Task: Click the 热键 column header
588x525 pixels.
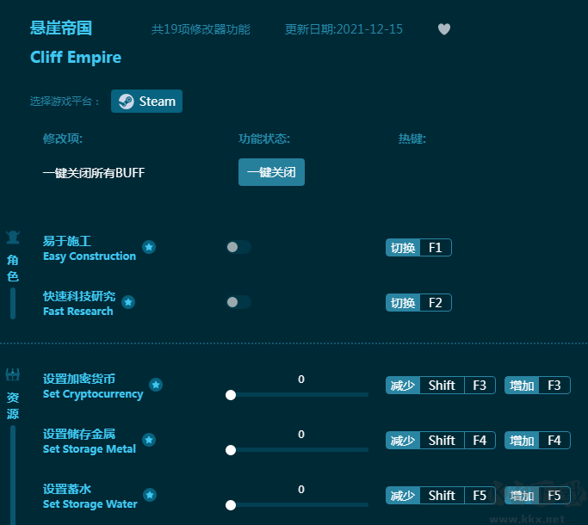Action: tap(412, 139)
